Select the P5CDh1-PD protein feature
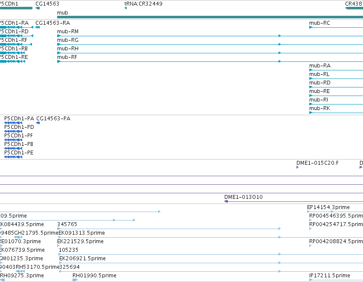This screenshot has width=363, height=282. pyautogui.click(x=13, y=131)
